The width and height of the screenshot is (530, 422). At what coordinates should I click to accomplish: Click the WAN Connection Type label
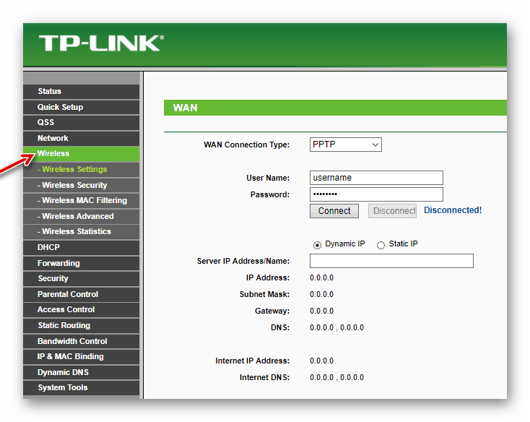pyautogui.click(x=247, y=145)
